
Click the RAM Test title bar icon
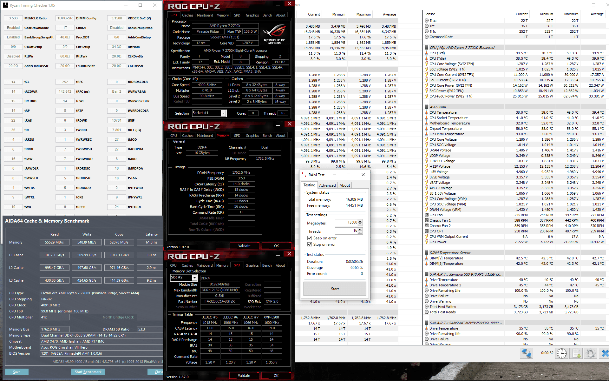click(x=304, y=175)
